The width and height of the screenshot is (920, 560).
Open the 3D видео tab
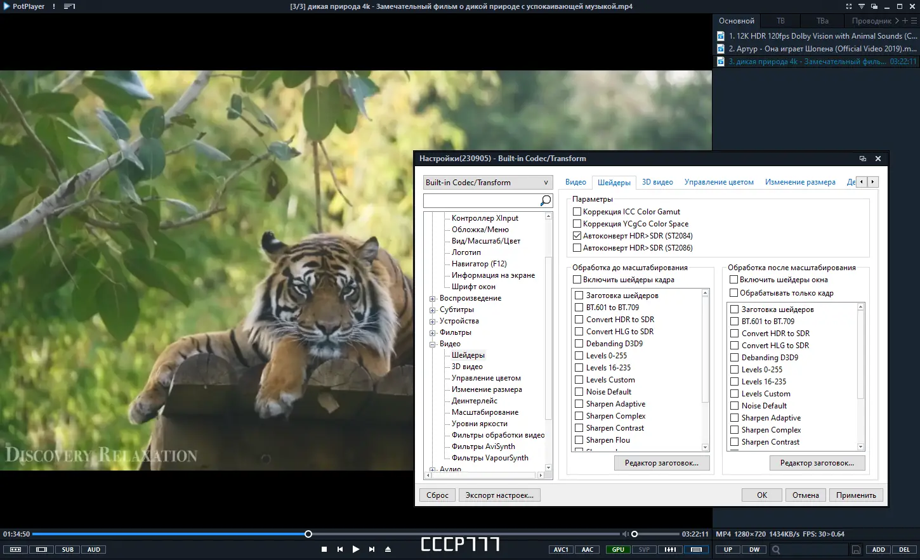click(x=657, y=182)
